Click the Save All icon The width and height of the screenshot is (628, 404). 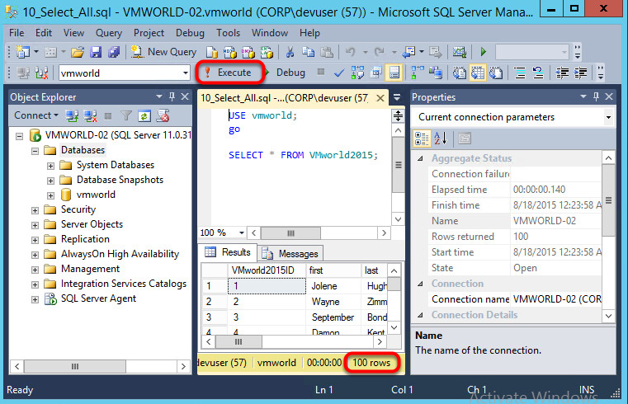click(x=114, y=52)
